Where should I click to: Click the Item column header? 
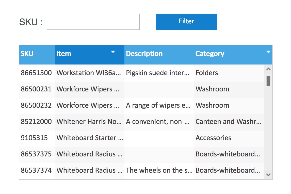89,55
